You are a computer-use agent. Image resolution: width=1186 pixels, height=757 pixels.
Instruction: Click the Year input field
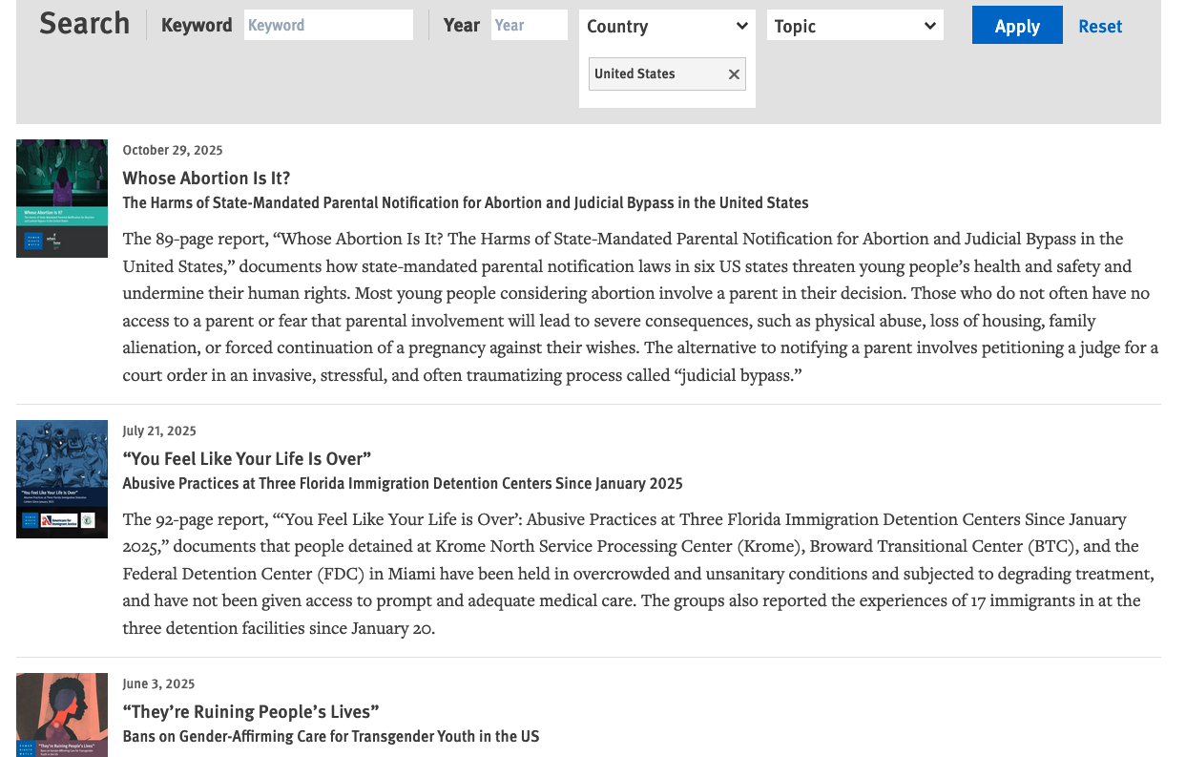529,26
